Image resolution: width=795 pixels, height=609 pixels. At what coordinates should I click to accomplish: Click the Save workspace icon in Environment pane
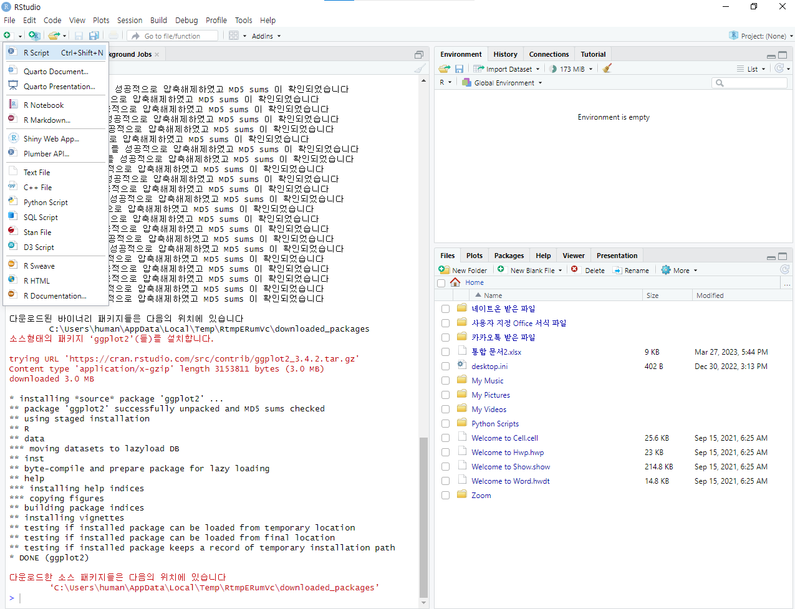[459, 69]
